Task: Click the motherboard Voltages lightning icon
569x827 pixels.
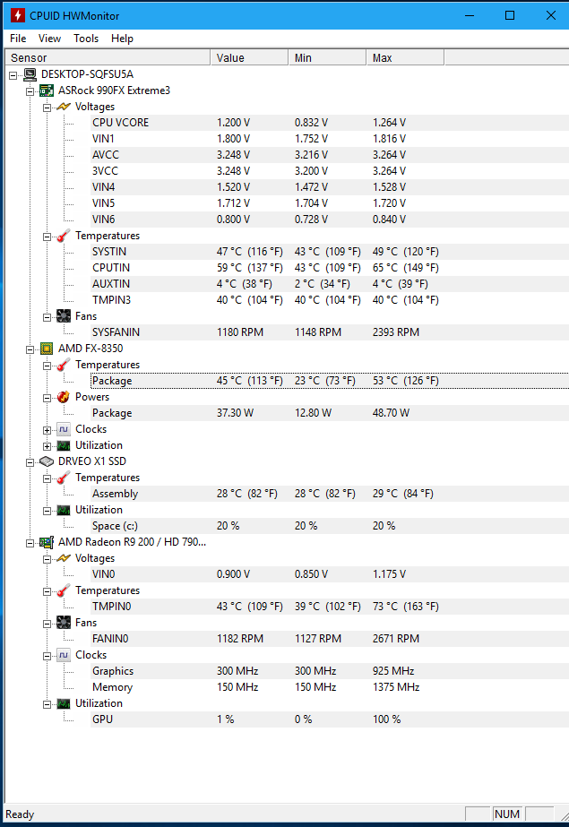Action: [64, 107]
